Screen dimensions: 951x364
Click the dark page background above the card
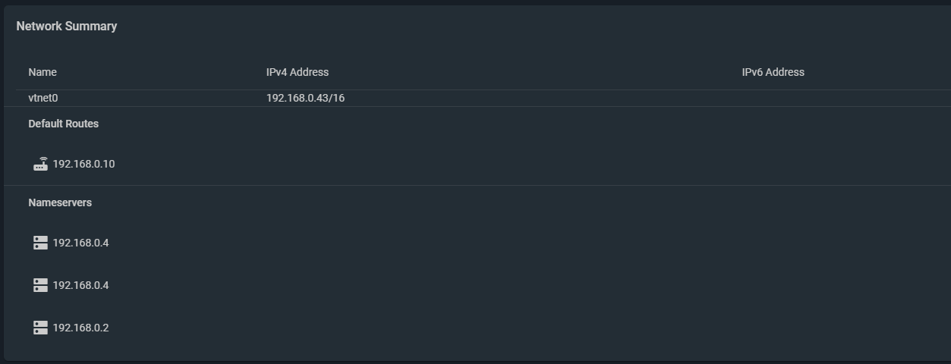[x=475, y=2]
